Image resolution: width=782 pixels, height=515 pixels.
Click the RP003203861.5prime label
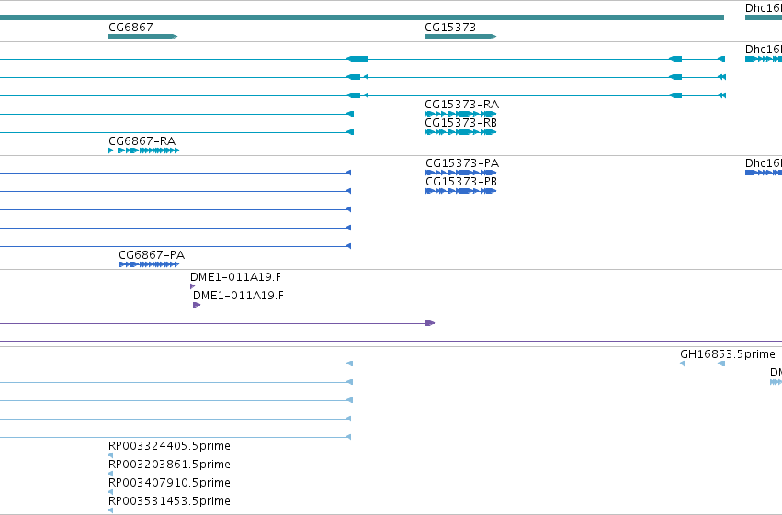pyautogui.click(x=169, y=465)
